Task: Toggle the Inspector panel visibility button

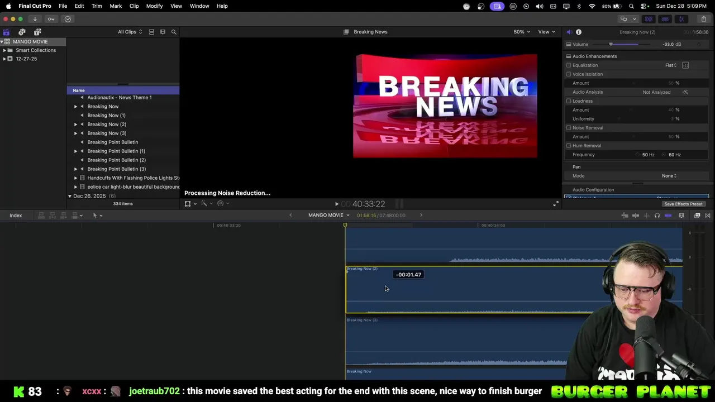Action: coord(681,19)
